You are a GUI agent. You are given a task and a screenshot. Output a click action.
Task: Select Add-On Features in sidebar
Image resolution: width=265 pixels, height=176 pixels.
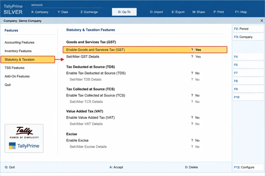[x=17, y=76]
